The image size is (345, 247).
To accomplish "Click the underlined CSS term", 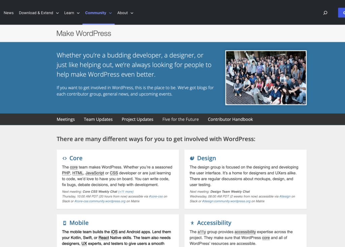I will click(114, 173).
